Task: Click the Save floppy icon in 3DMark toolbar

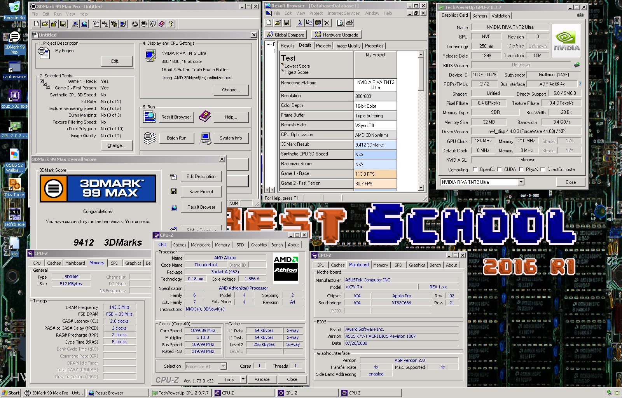Action: click(63, 24)
